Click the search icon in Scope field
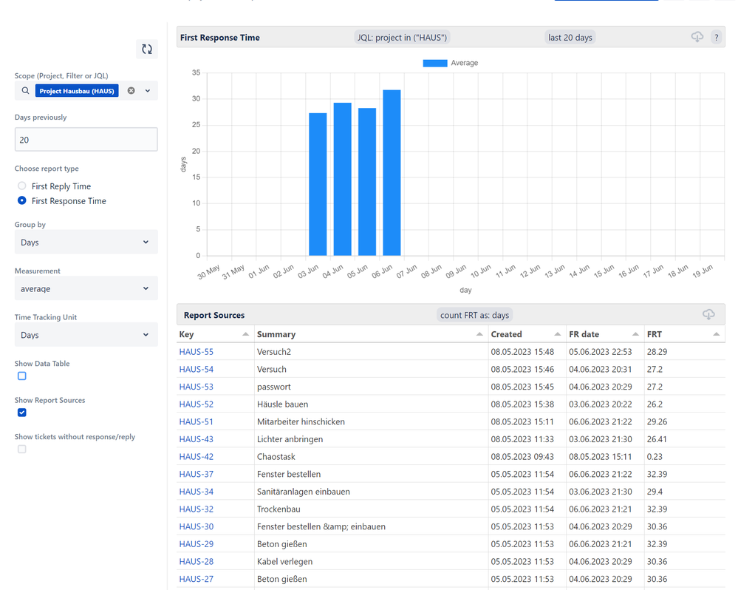 pos(26,91)
